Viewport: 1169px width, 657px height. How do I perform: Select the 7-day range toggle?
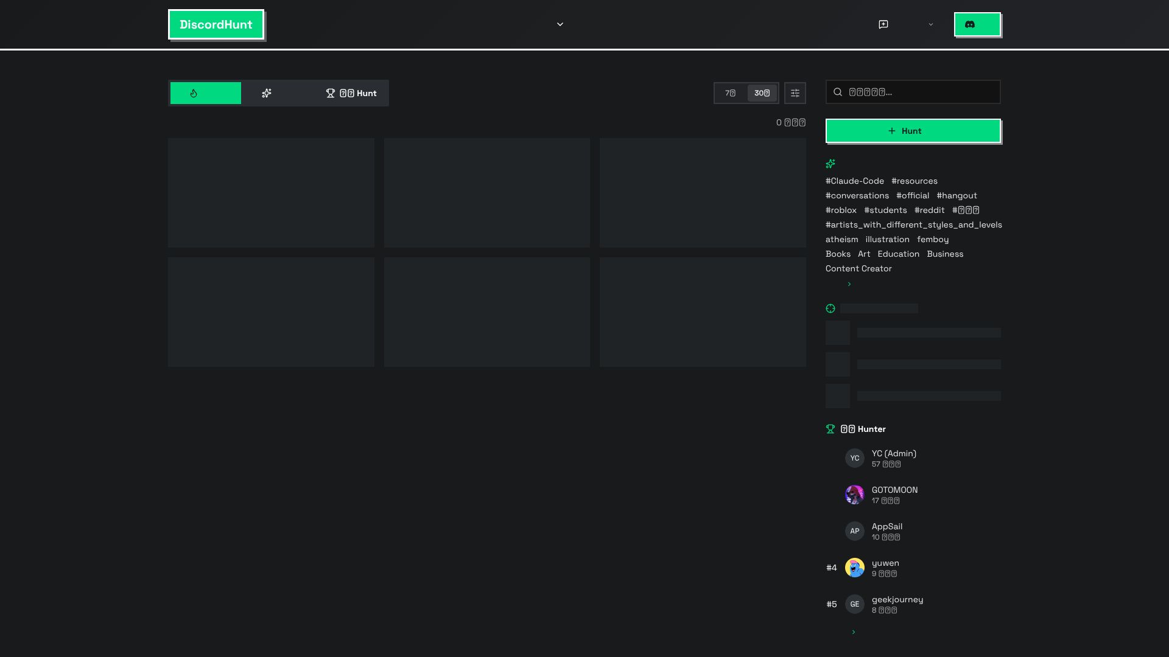731,93
